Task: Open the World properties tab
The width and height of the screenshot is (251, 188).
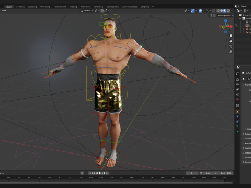Action: click(237, 99)
